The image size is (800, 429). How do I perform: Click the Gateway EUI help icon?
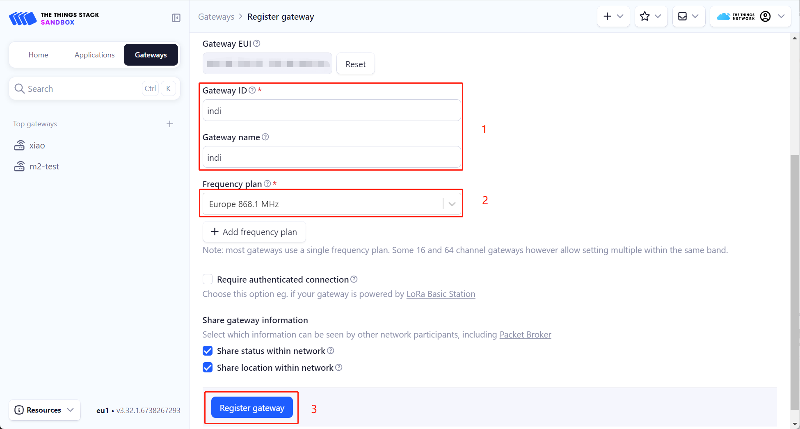pyautogui.click(x=257, y=43)
